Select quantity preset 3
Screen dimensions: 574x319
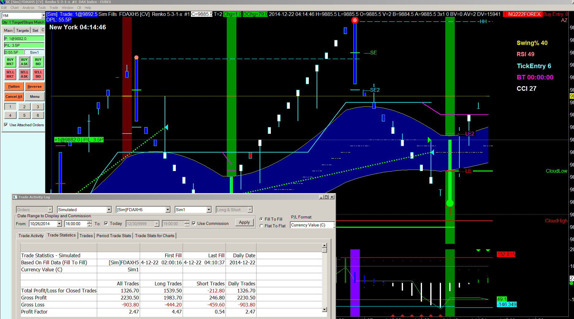pos(38,107)
